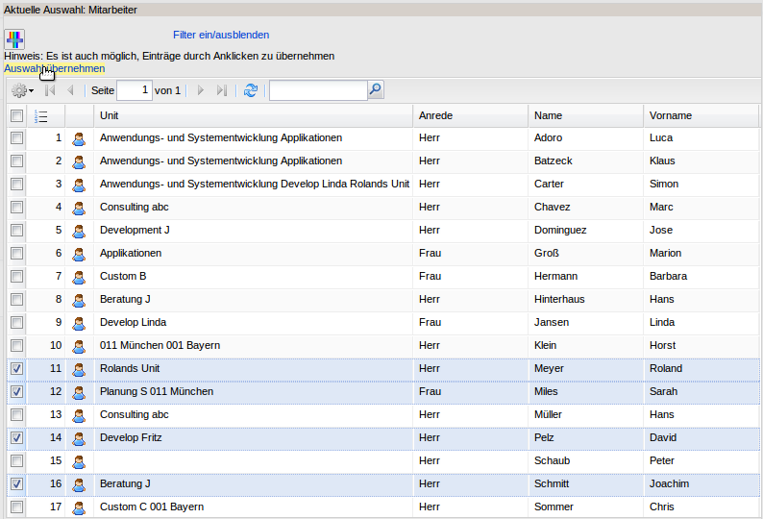Viewport: 763px width, 519px height.
Task: Toggle the select-all checkbox in header
Action: (16, 116)
